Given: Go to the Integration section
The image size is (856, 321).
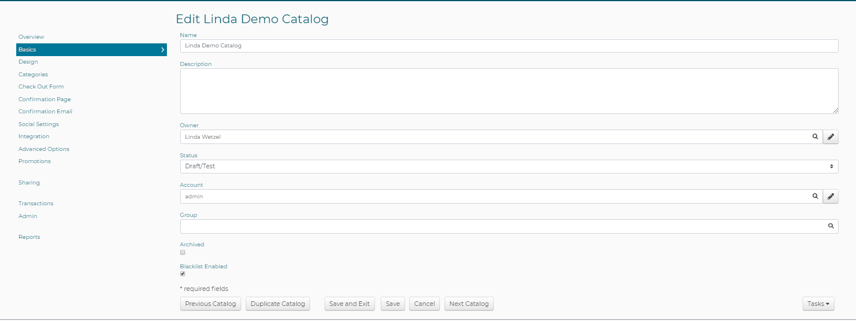Looking at the screenshot, I should pyautogui.click(x=34, y=136).
